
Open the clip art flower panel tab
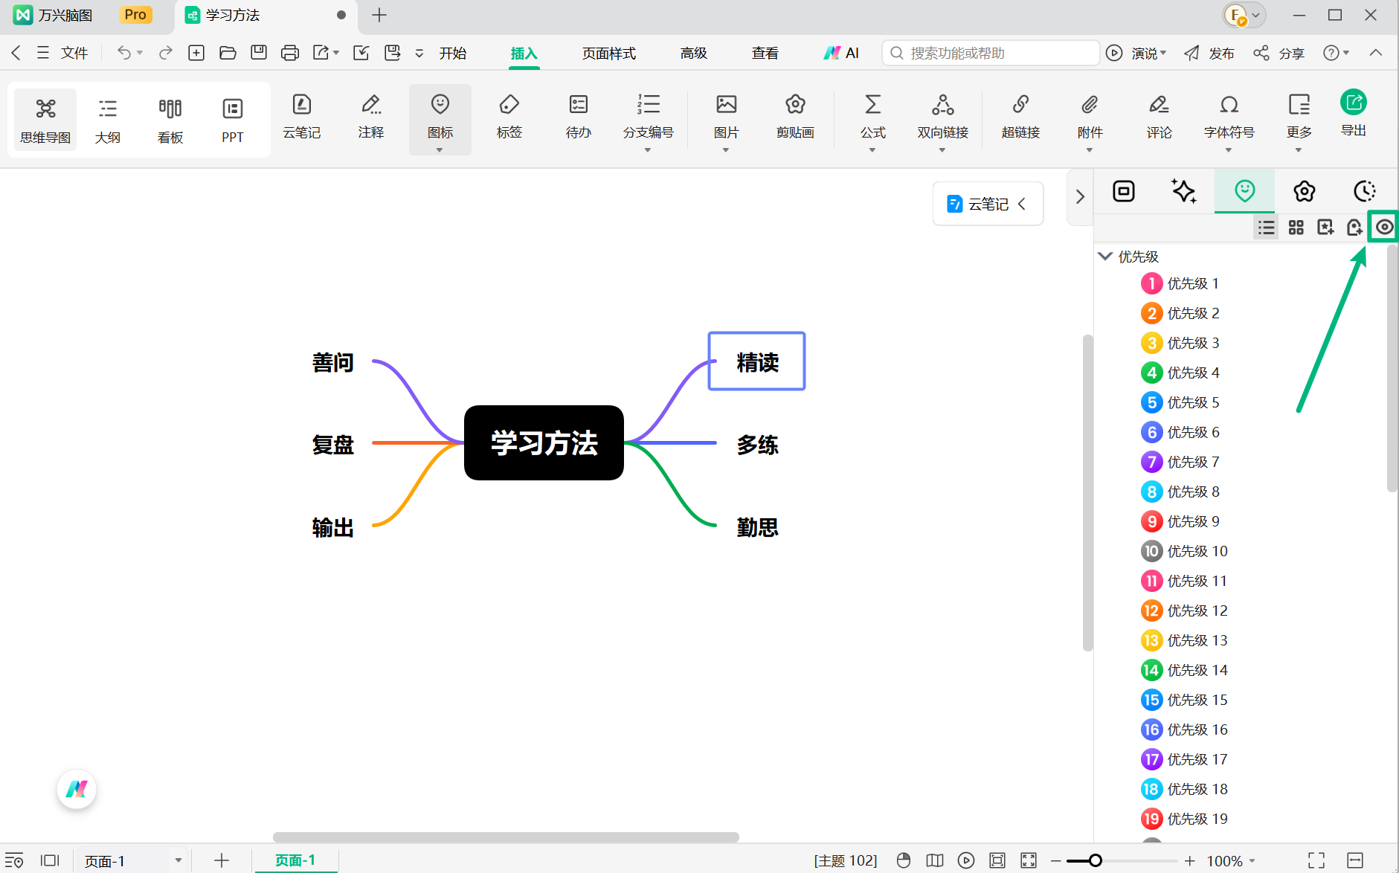[x=1304, y=191]
